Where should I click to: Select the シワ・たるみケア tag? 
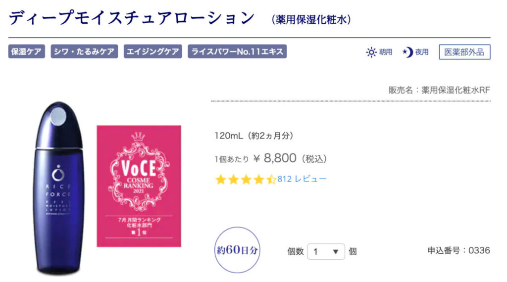coord(84,52)
